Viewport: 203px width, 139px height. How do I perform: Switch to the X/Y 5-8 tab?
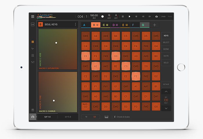coord(68,117)
